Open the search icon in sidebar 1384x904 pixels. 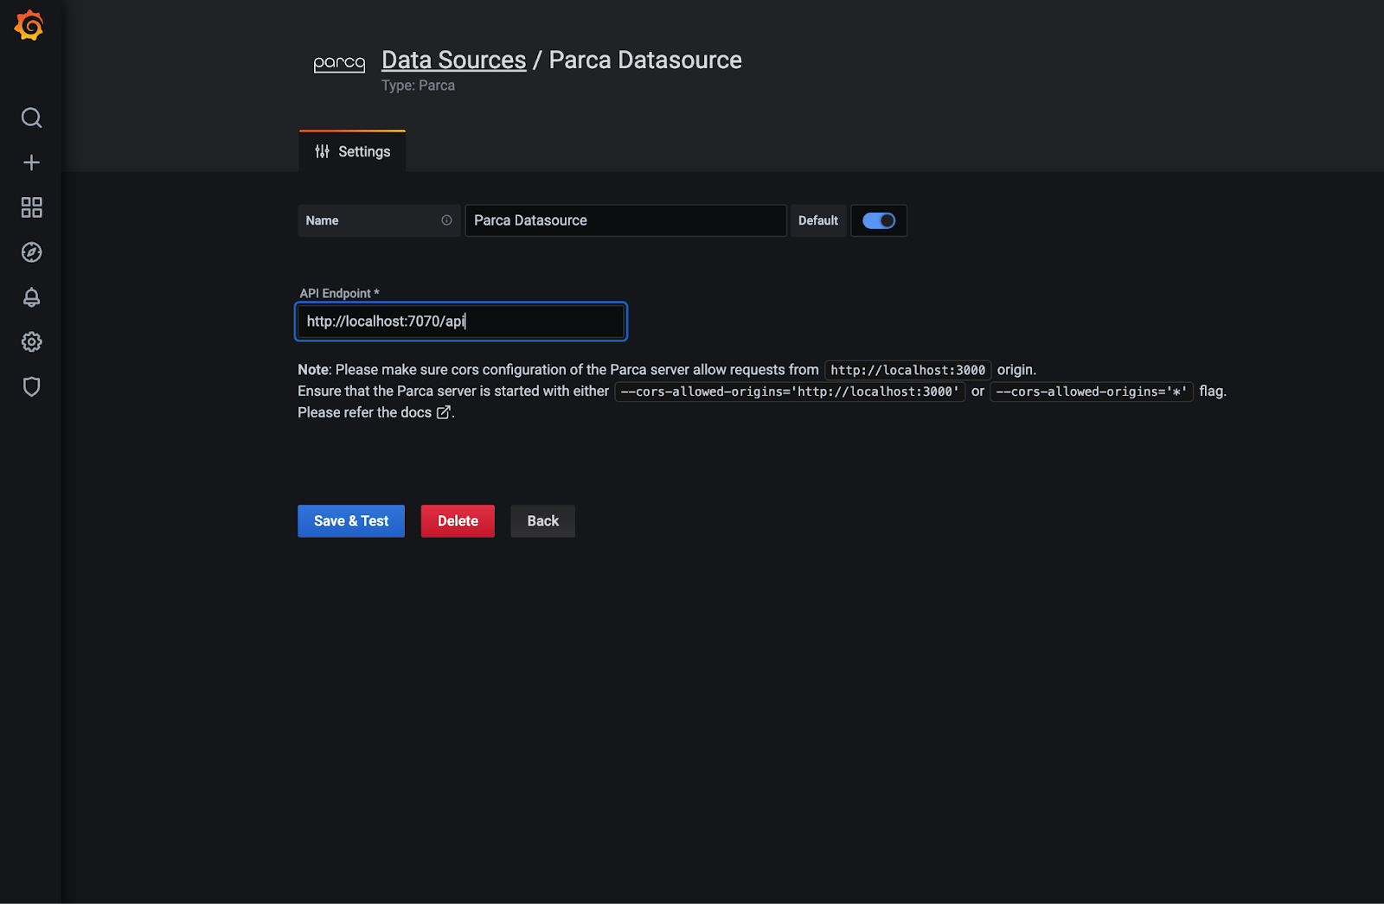pyautogui.click(x=31, y=118)
